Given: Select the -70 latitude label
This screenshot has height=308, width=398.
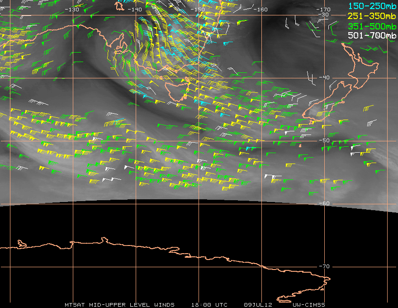Looking at the screenshot, I should [324, 266].
